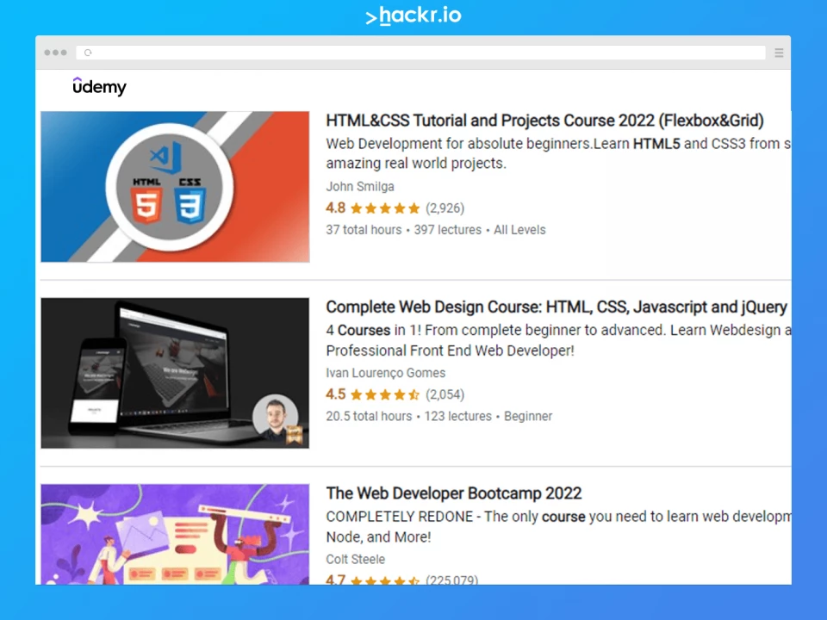Screen dimensions: 827x620
Task: Select the Web Developer Bootcamp purple thumbnail
Action: pos(175,534)
